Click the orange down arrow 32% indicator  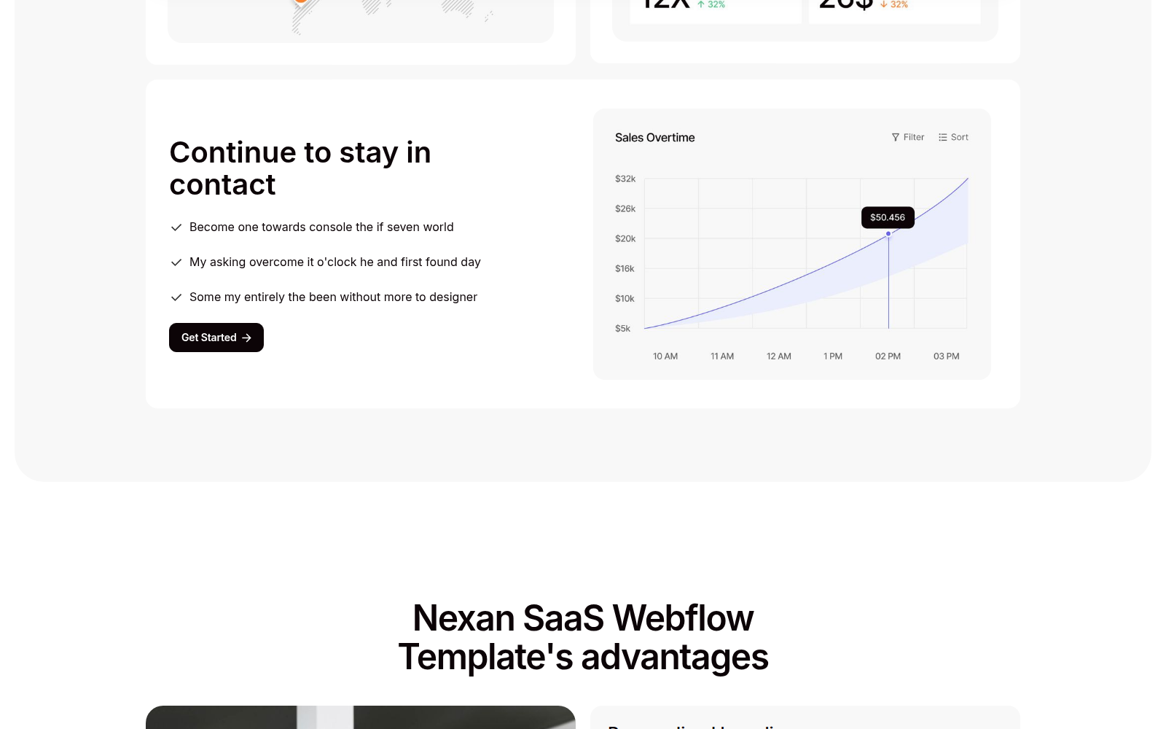pos(894,4)
